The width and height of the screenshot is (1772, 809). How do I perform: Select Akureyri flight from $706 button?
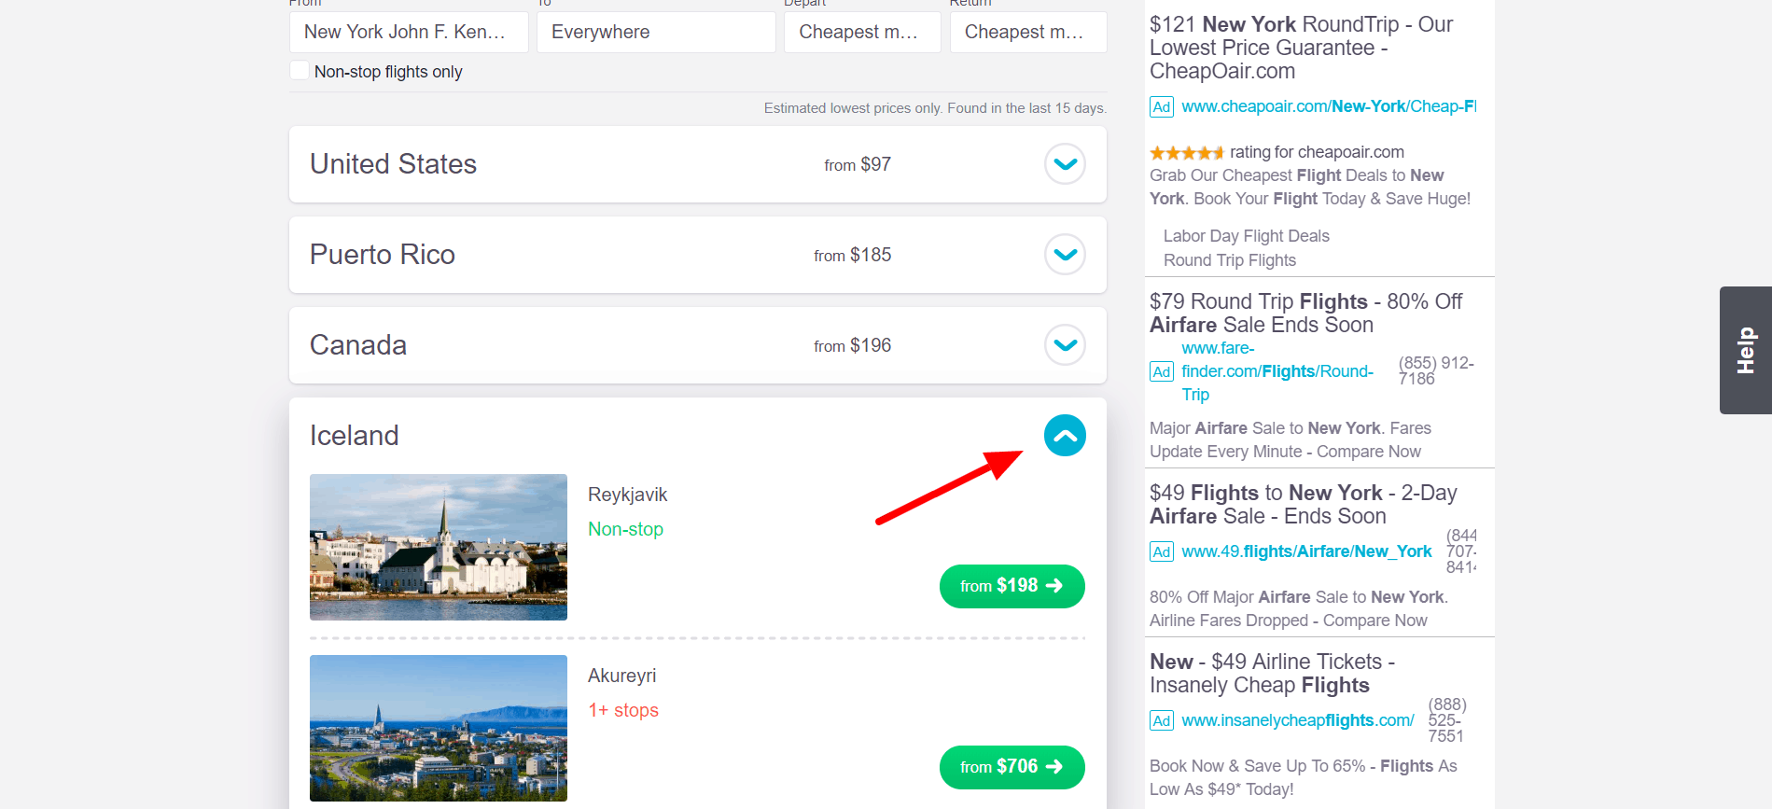(x=1012, y=767)
